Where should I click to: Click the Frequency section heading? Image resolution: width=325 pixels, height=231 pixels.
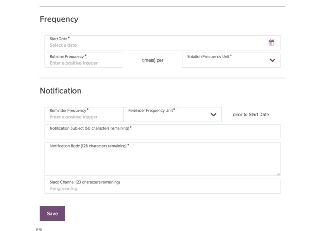click(59, 19)
